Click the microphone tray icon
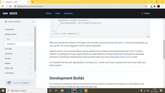The width and height of the screenshot is (165, 93). [x=142, y=91]
